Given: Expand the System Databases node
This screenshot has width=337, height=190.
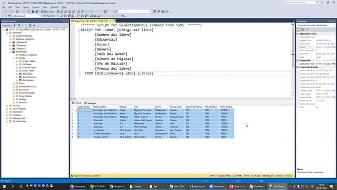Looking at the screenshot, I should [11, 36].
